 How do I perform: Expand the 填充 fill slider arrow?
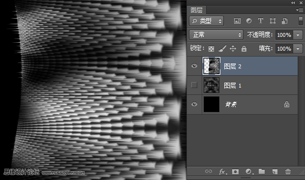point(298,49)
